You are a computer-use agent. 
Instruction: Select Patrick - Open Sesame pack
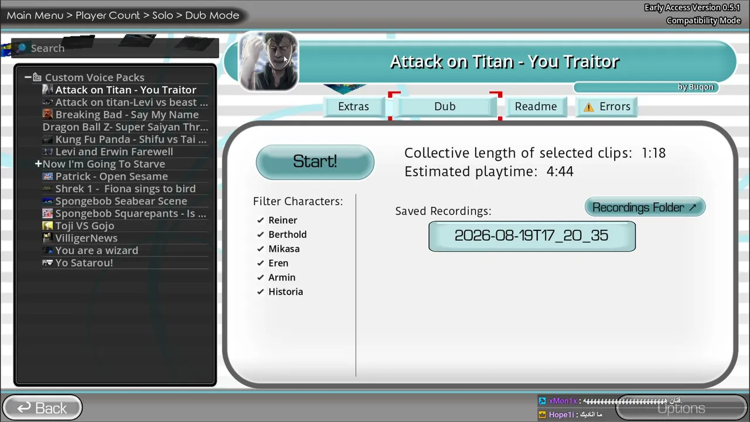(x=125, y=176)
